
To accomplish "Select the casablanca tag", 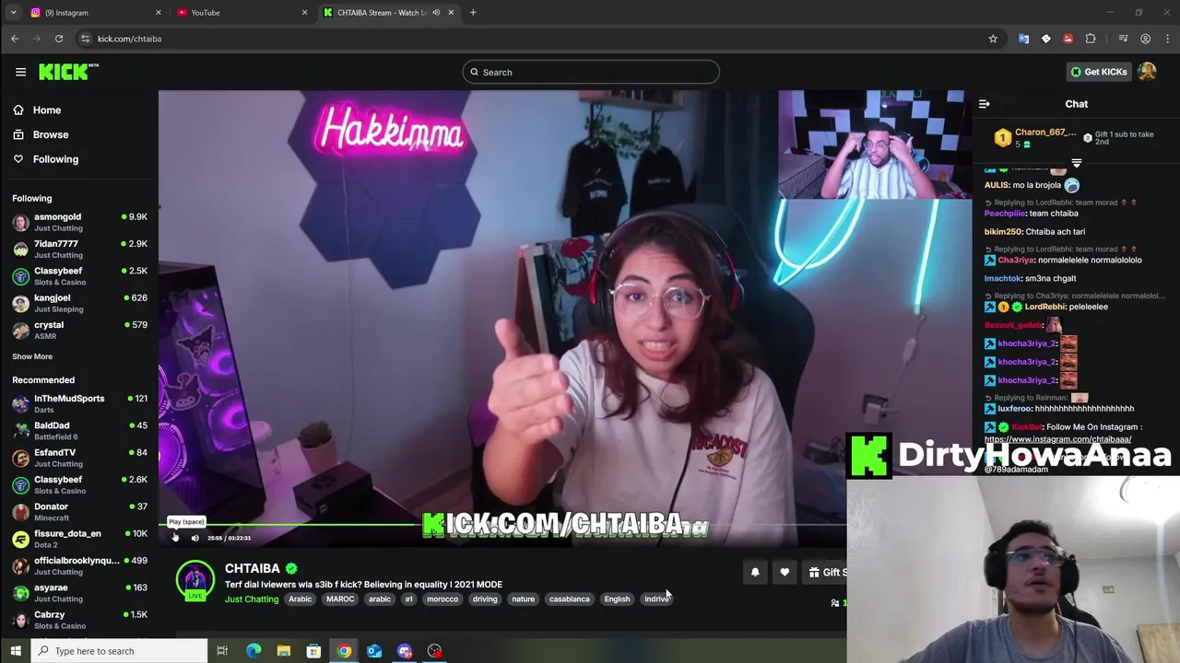I will click(570, 599).
